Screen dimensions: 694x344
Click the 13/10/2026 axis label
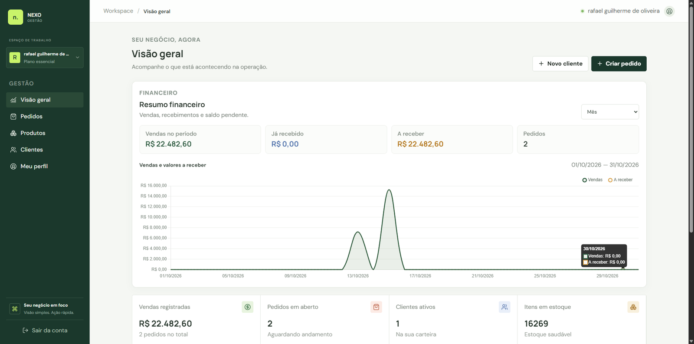(358, 276)
